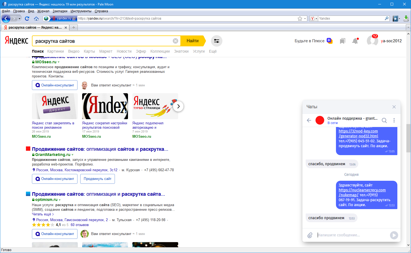Expand the Ещё search categories menu

[x=213, y=51]
